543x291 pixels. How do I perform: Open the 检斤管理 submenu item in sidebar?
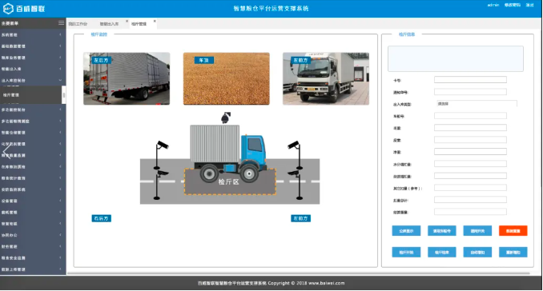pos(31,95)
